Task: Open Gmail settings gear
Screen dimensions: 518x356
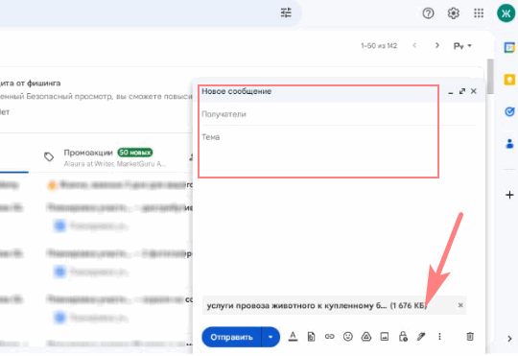Action: tap(453, 13)
